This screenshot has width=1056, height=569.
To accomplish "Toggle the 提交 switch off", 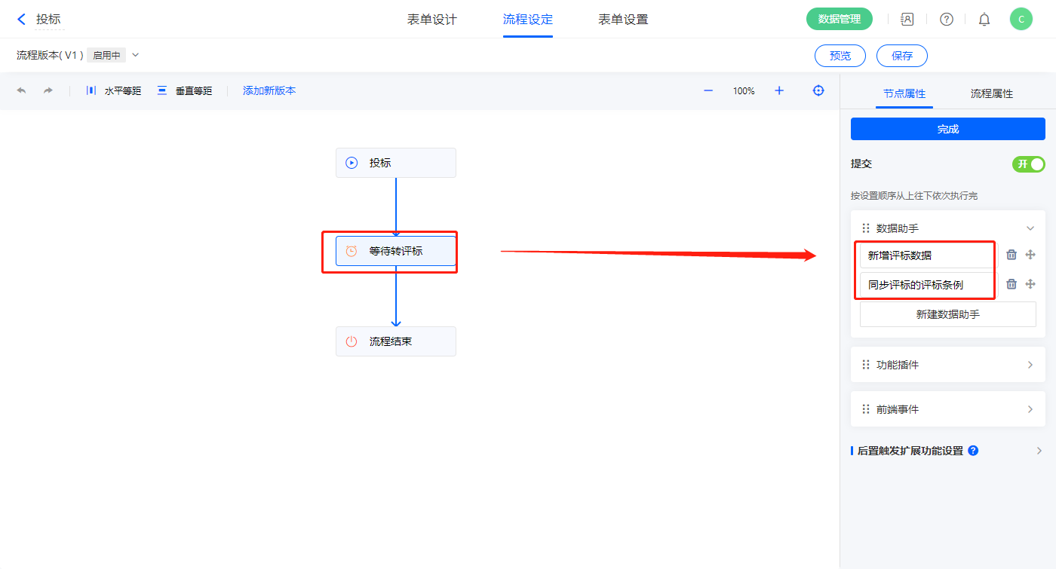I will click(x=1029, y=164).
